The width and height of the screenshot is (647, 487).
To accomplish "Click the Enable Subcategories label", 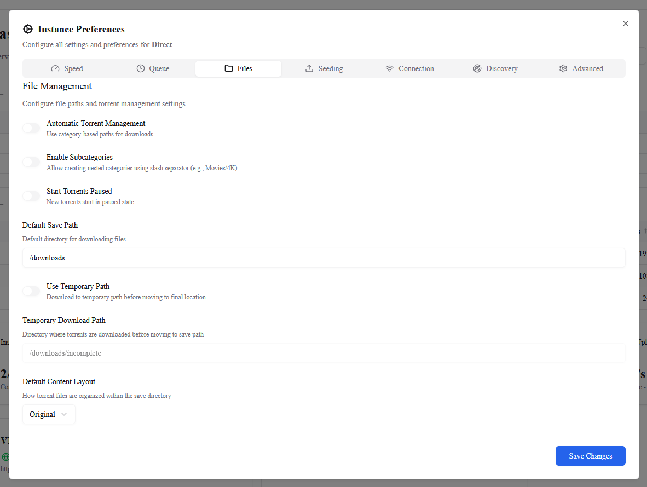I will pos(79,157).
